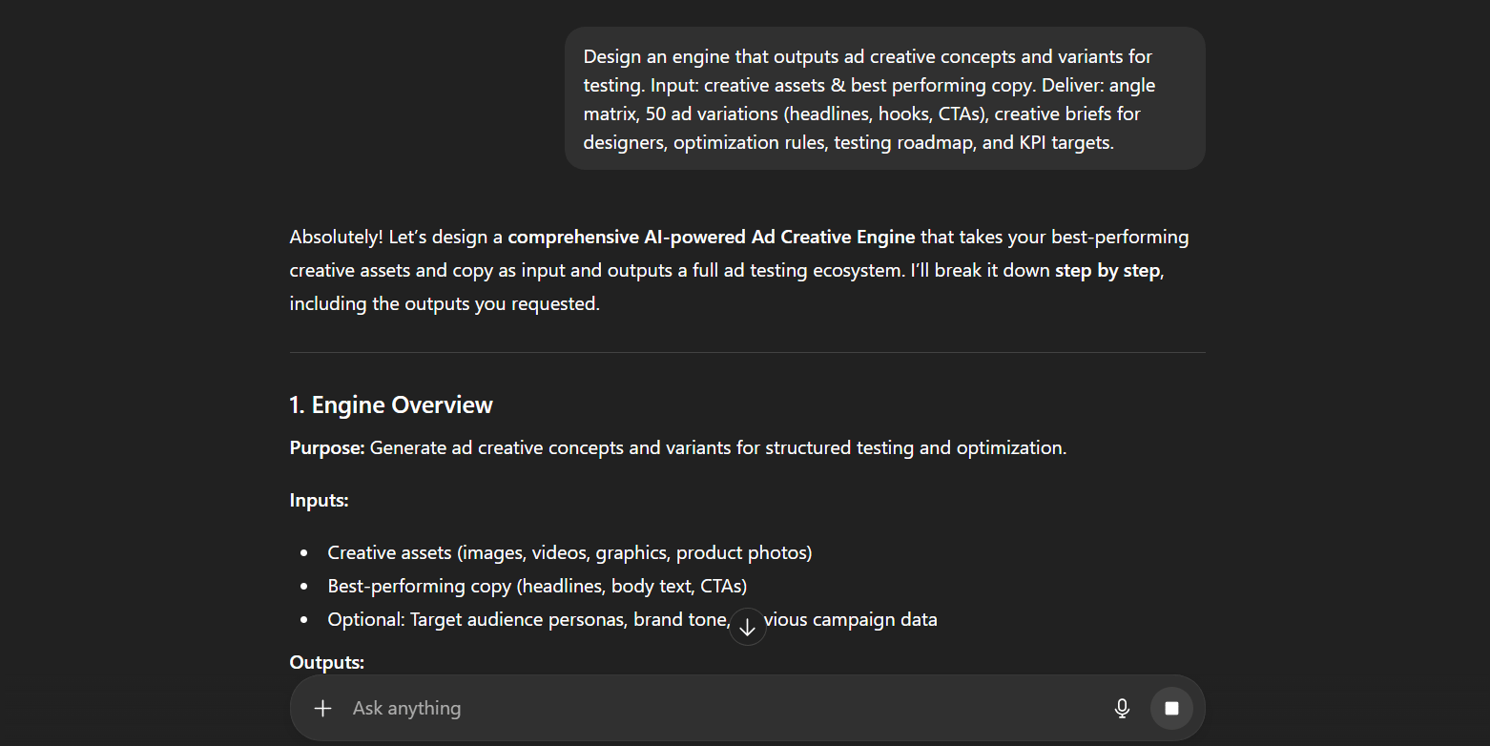Screen dimensions: 1490x746
Task: Click the "Best-performing copy" bullet item
Action: tap(537, 586)
